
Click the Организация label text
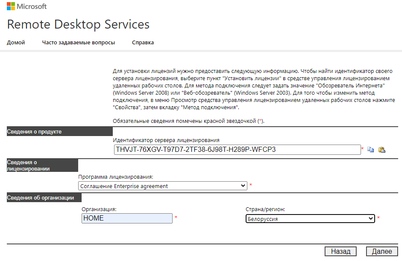(x=99, y=209)
